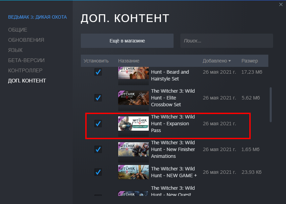Open Elite Crossbow Set thumbnail

pyautogui.click(x=133, y=98)
